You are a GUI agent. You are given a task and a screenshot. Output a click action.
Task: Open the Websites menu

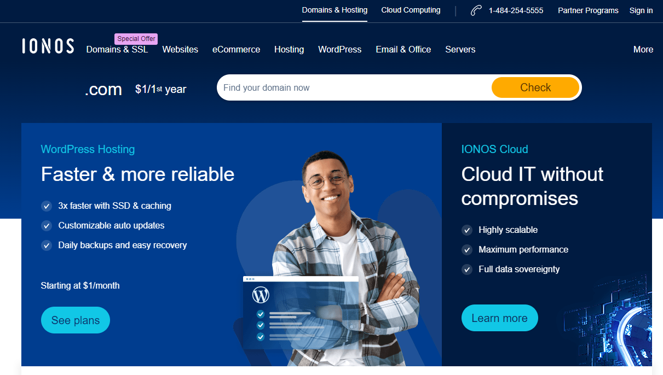[x=180, y=49]
